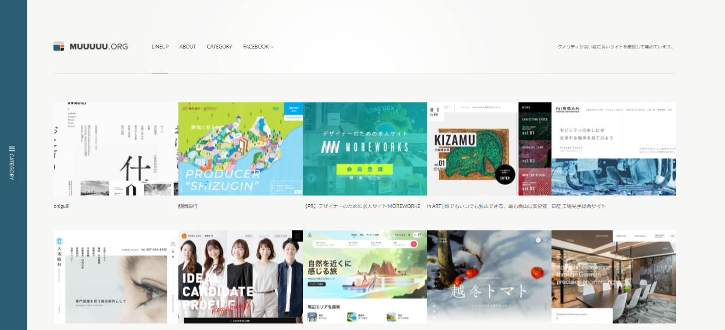
Task: Click the MUUUUU.ORG logo icon
Action: (59, 46)
